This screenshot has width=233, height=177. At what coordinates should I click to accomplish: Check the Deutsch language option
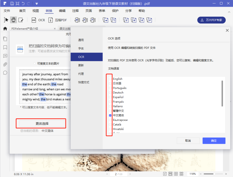click(110, 92)
